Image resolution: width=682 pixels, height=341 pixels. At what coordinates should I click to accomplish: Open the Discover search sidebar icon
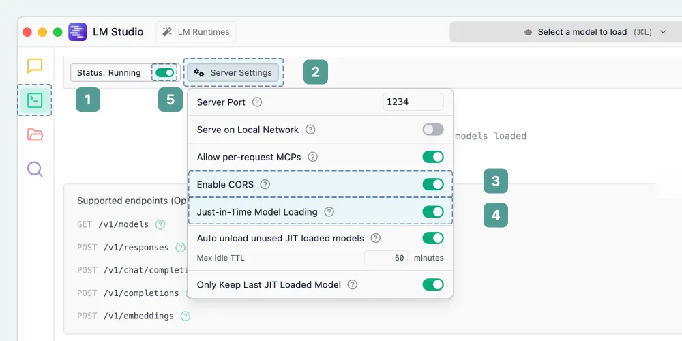tap(35, 168)
